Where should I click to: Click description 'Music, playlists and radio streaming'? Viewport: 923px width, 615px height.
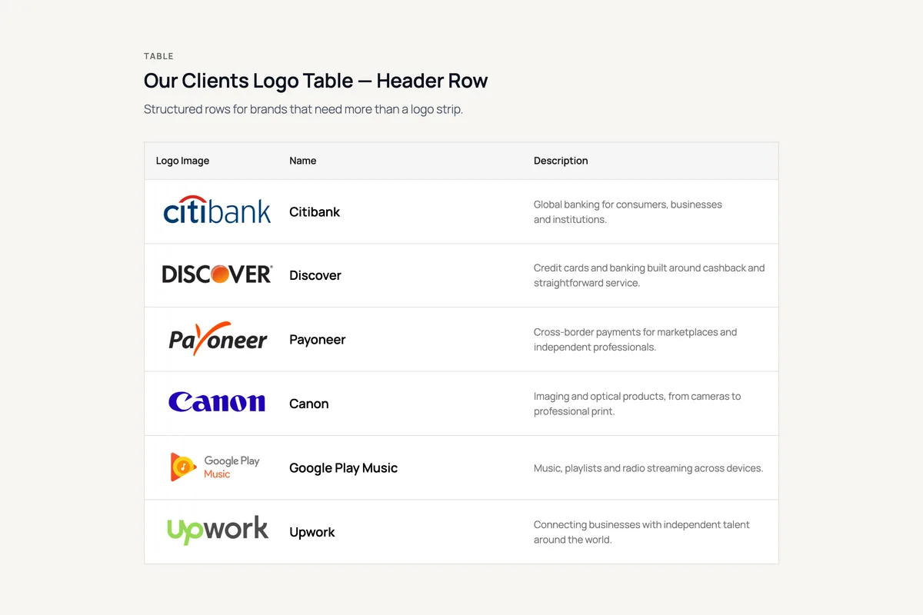point(648,468)
